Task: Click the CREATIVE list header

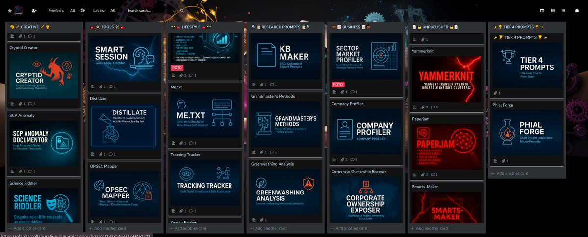Action: pos(29,27)
